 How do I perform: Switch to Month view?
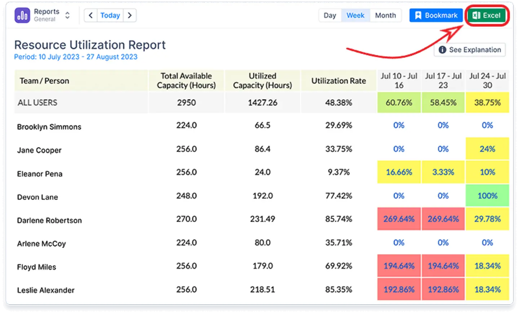385,15
